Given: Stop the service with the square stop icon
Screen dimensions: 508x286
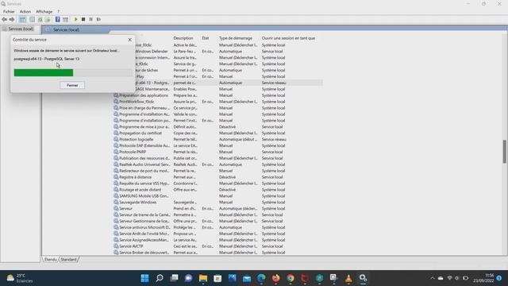Looking at the screenshot, I should tap(83, 19).
